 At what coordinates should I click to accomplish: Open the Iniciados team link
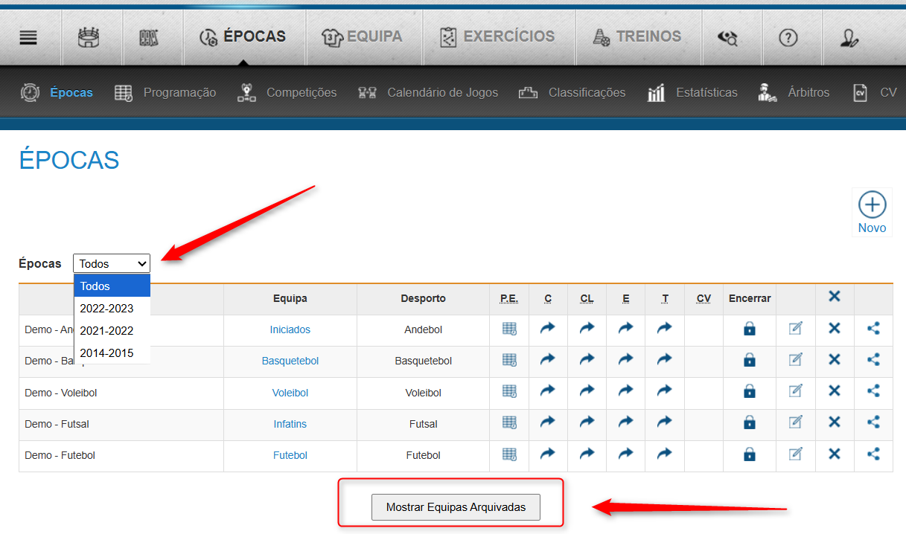pyautogui.click(x=290, y=328)
